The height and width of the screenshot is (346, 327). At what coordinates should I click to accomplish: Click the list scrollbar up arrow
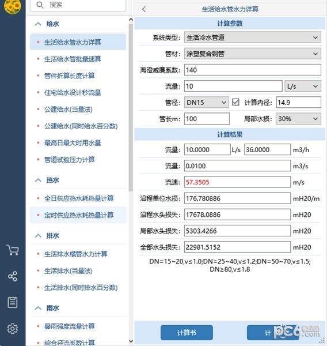(x=131, y=20)
